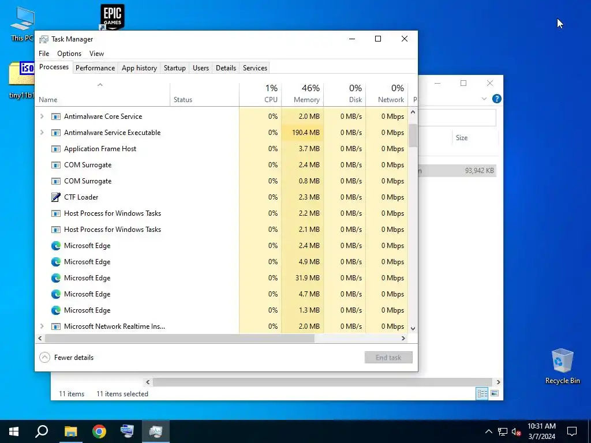
Task: Switch to the Services tab
Action: [255, 68]
